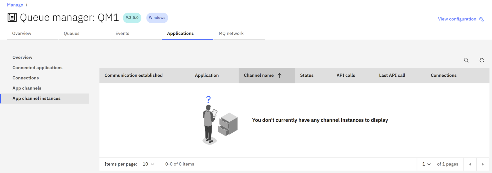Select App channels in side menu
492x173 pixels.
[x=45, y=88]
